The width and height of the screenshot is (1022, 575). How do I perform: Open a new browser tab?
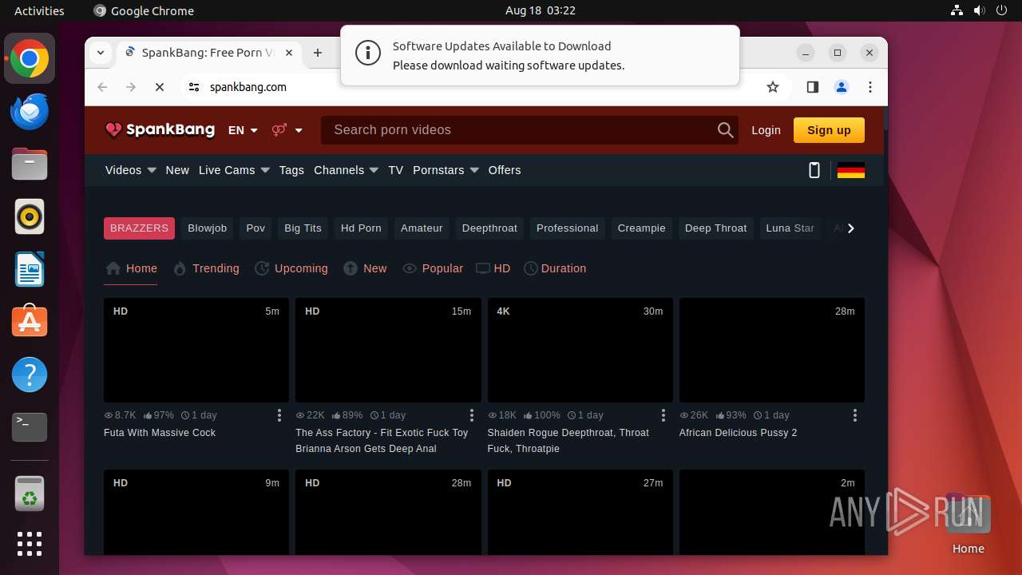click(318, 53)
